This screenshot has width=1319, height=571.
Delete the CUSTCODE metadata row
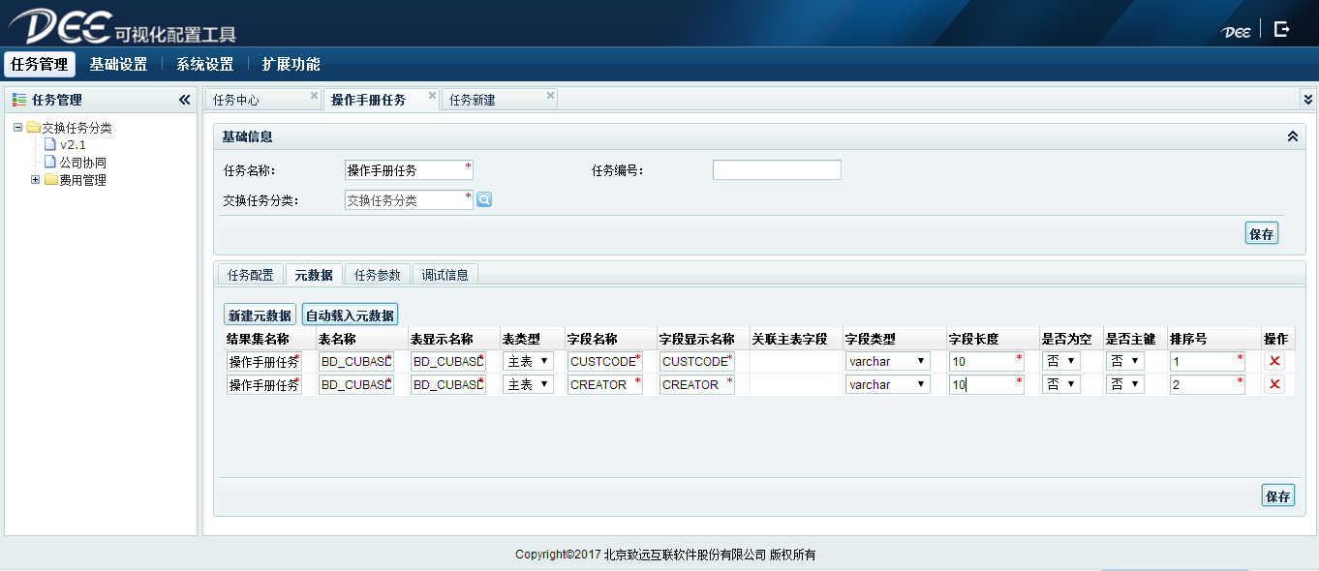click(x=1274, y=361)
